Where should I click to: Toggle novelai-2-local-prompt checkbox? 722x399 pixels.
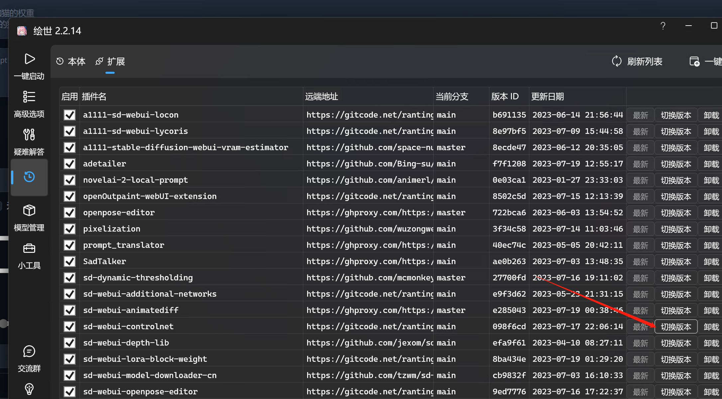[70, 180]
